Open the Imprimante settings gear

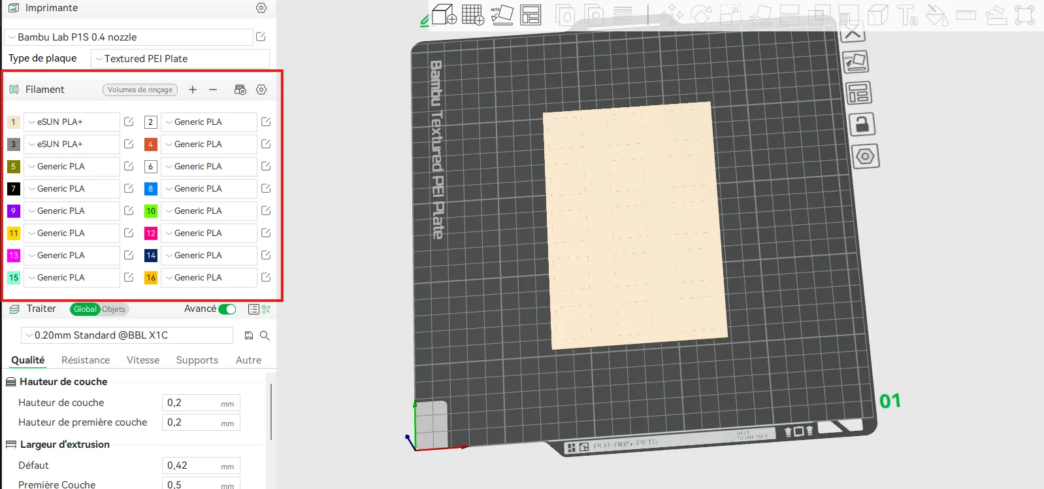[261, 8]
